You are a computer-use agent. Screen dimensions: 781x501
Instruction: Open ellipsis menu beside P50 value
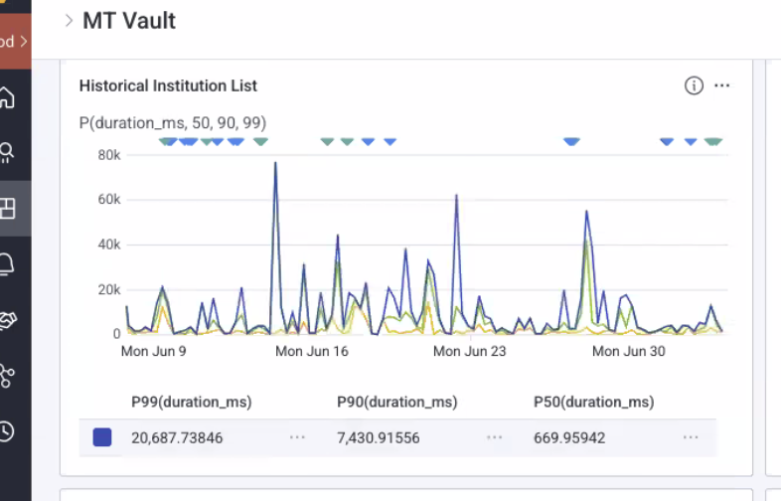691,437
